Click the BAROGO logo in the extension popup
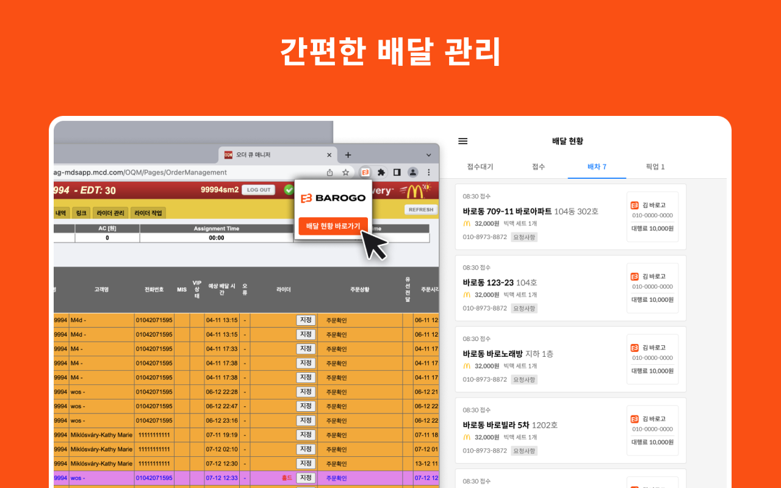Viewport: 781px width, 488px height. [x=333, y=198]
